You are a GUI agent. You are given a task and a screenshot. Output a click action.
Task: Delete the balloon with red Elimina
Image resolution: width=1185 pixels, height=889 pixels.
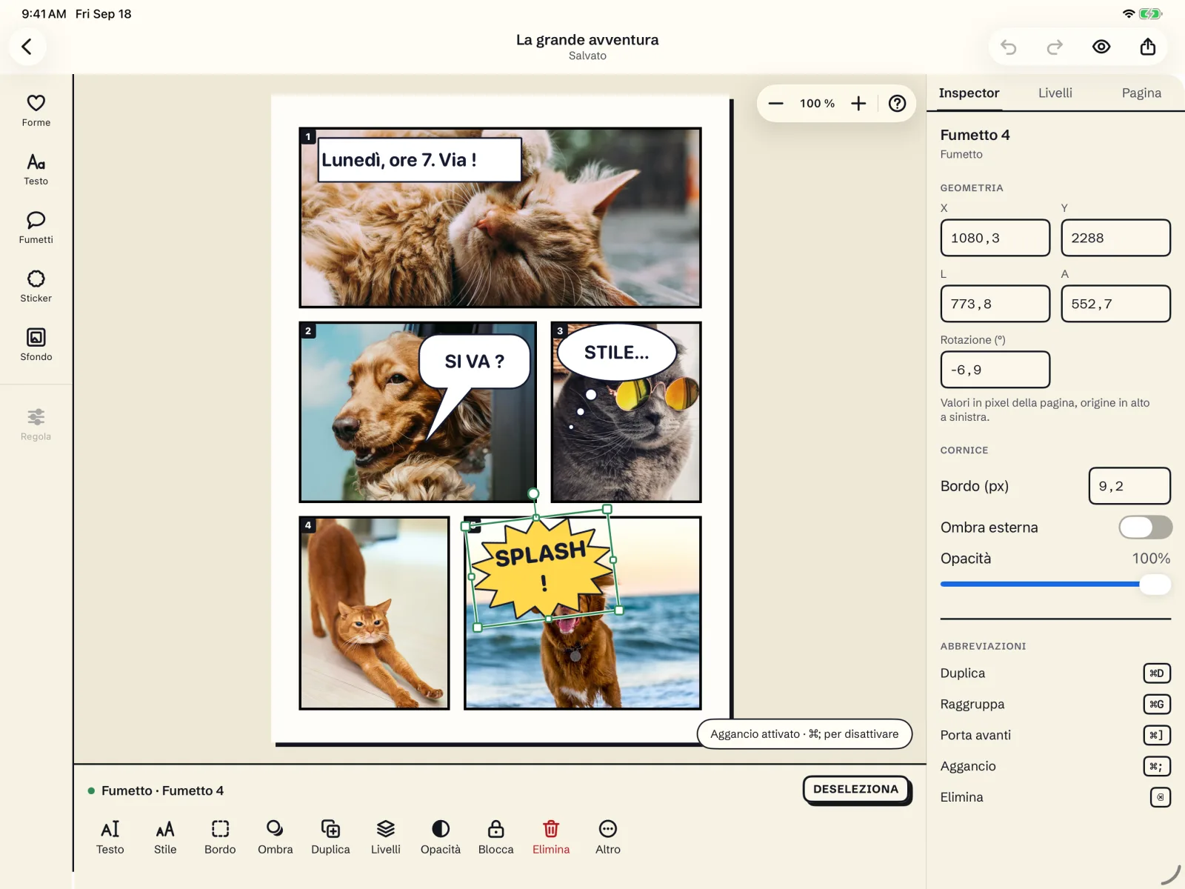click(551, 837)
